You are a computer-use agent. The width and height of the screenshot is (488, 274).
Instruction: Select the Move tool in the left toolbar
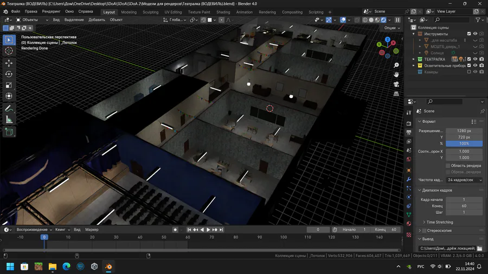9,63
